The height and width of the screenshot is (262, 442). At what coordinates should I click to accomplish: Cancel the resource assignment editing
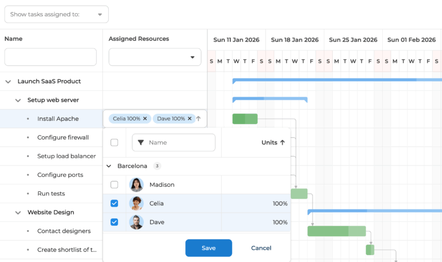pos(261,248)
